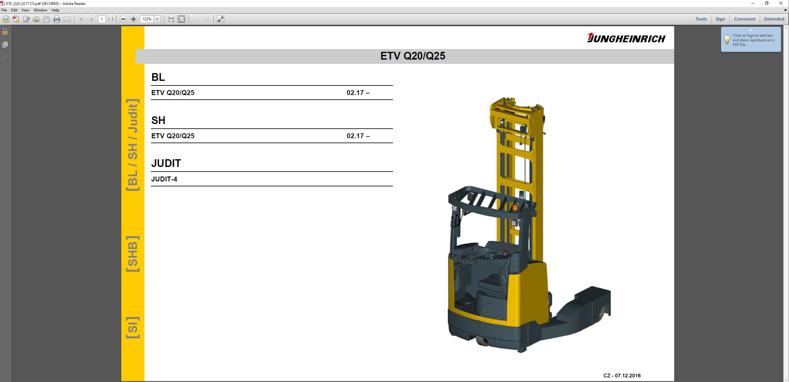
Task: Select the fill-and-sign pen icon
Action: (x=26, y=19)
